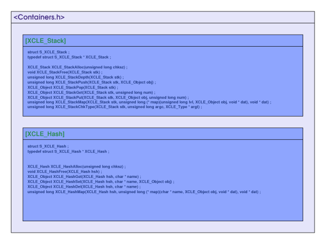Select the XCLE_StackDepth function line
This screenshot has height=244, width=326.
click(x=73, y=77)
